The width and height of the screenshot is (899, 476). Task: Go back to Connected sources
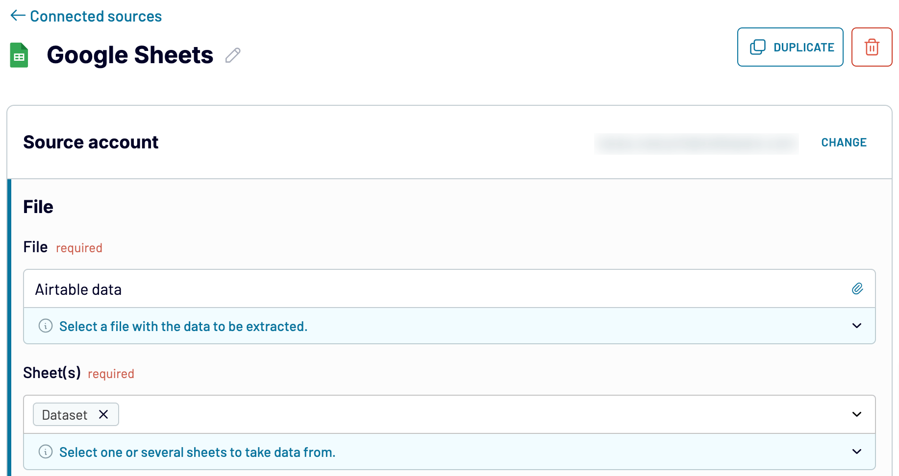(96, 16)
